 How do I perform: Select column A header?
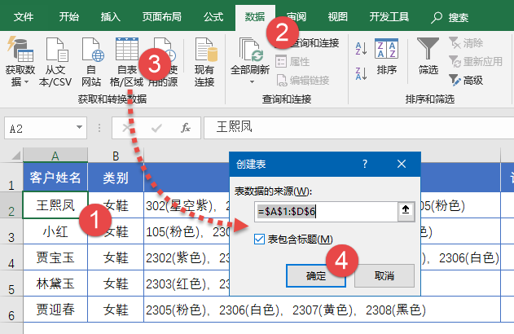click(55, 156)
